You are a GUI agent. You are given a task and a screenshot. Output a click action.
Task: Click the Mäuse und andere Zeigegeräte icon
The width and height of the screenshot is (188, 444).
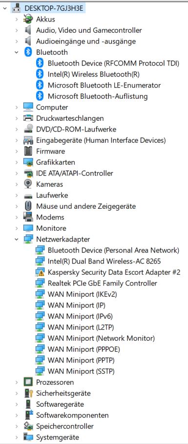coord(28,206)
